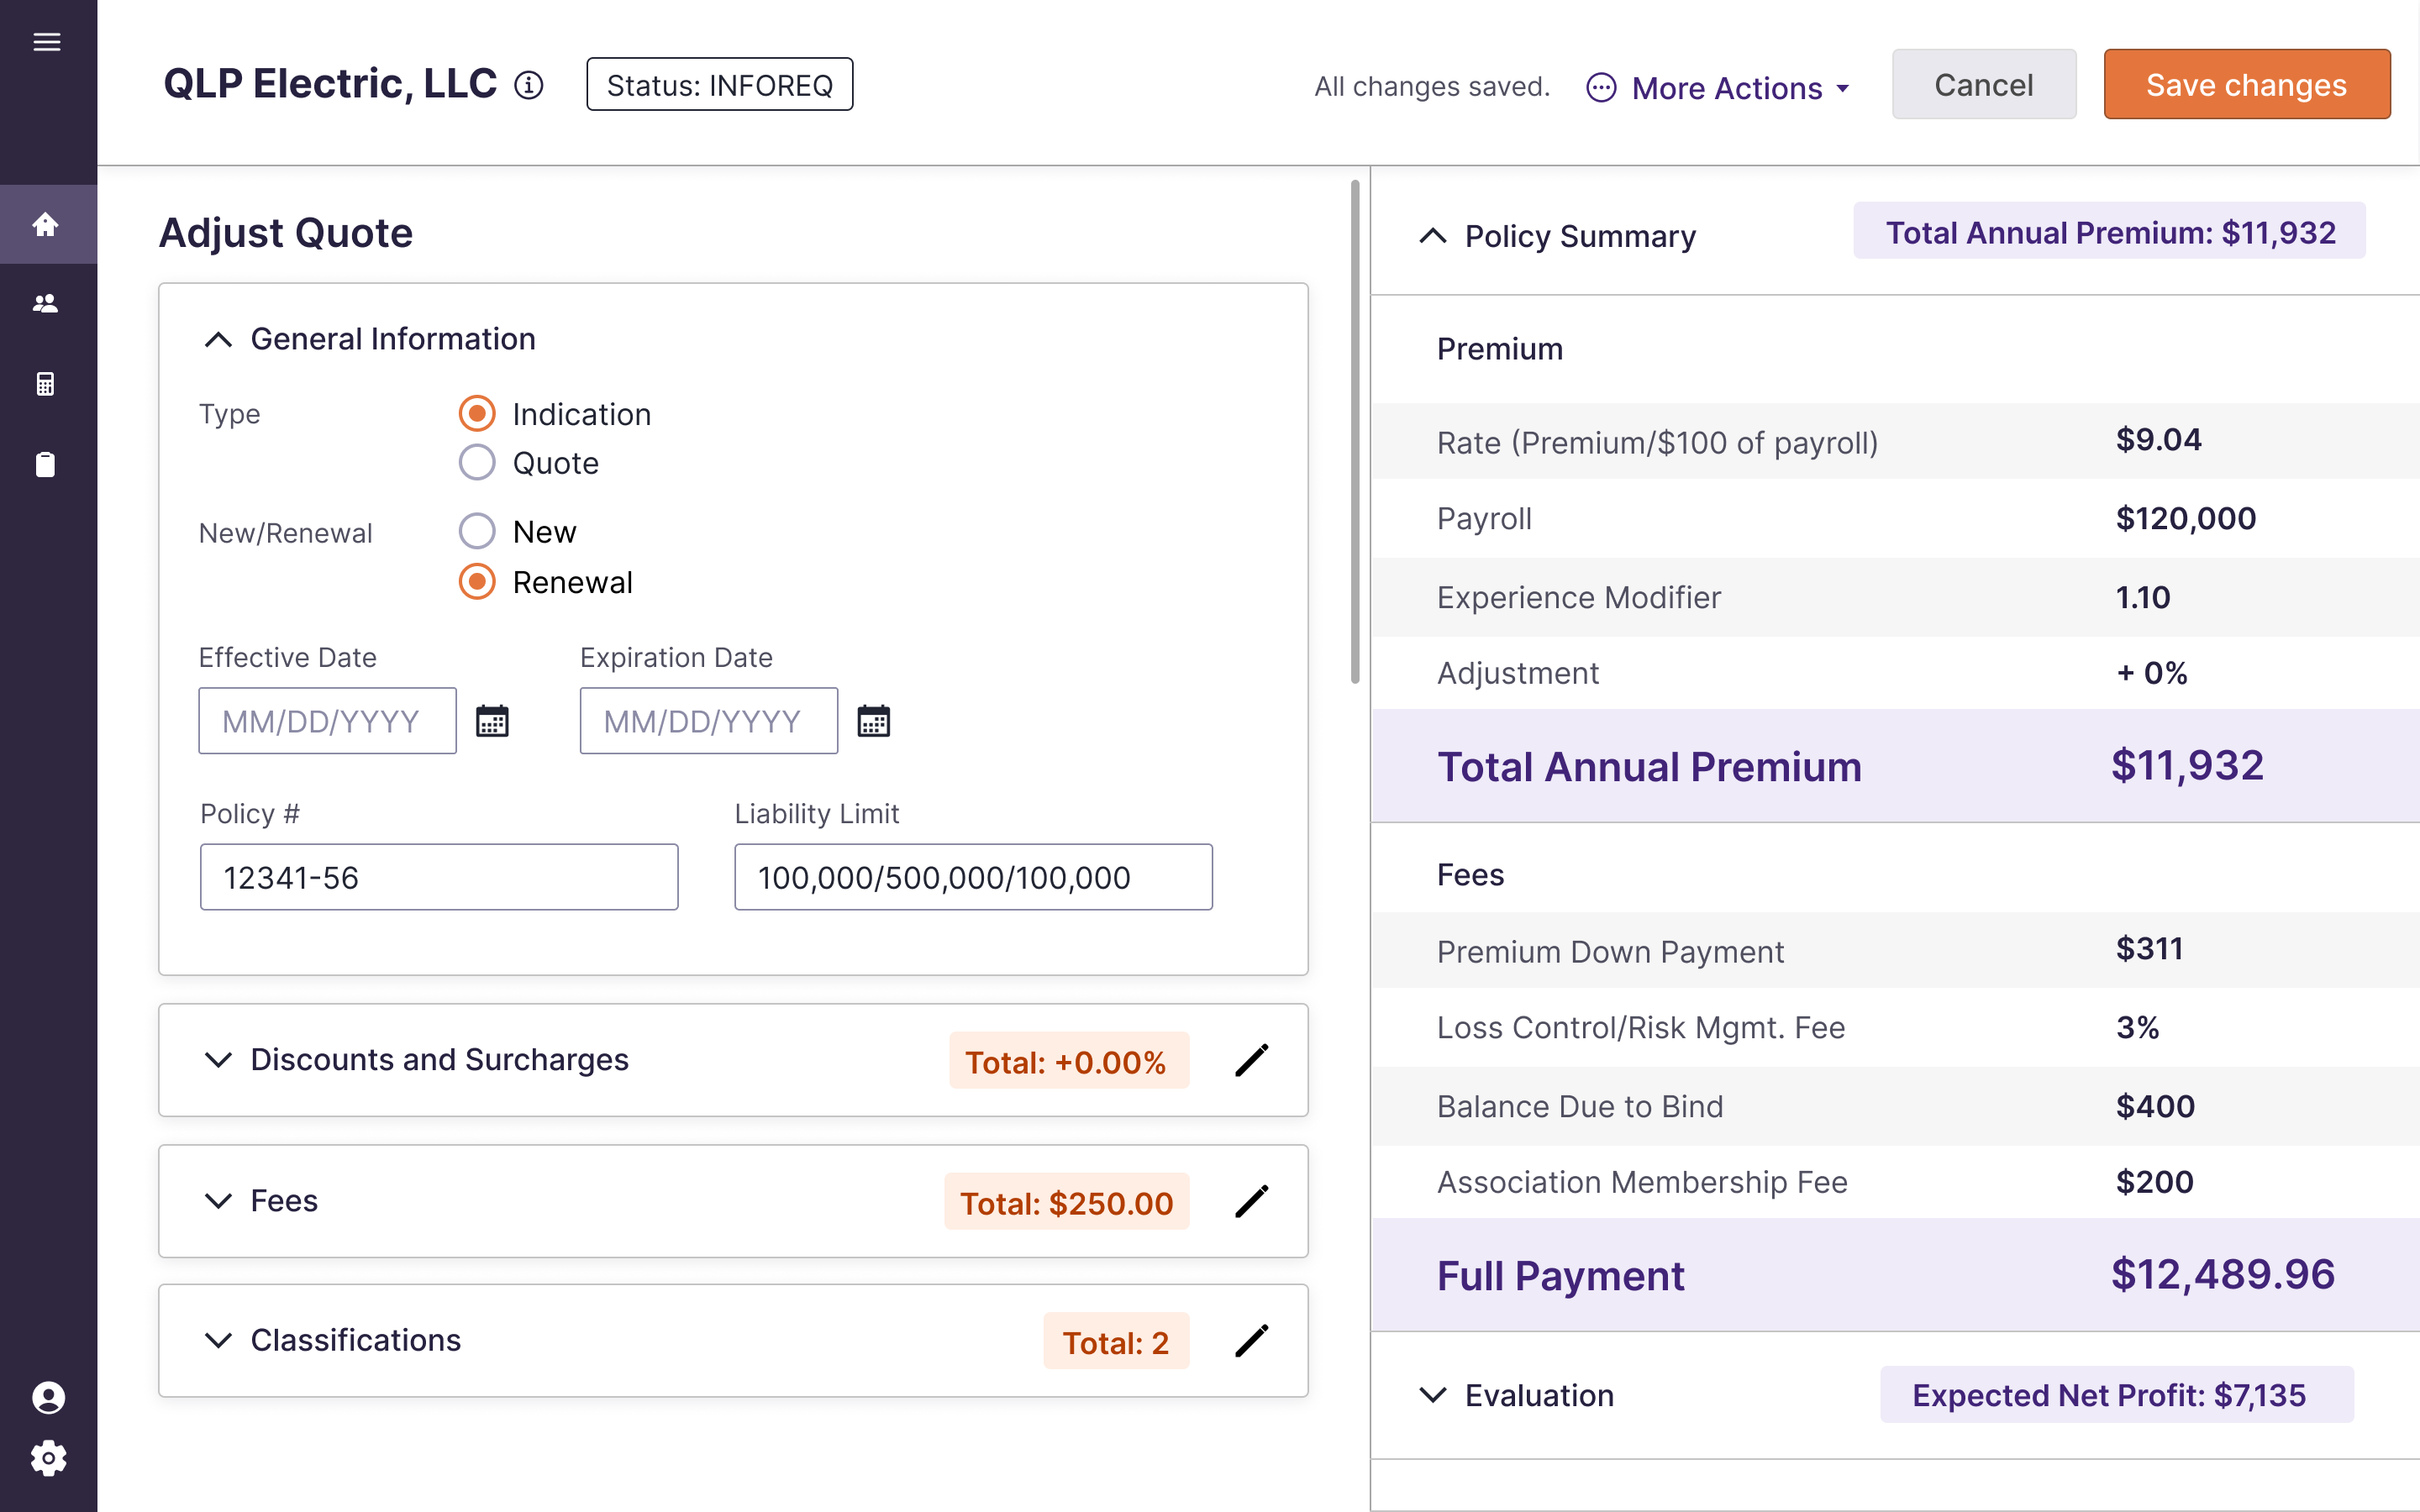Select the Quote type radio button
Screen dimensions: 2420x1512
[x=477, y=463]
